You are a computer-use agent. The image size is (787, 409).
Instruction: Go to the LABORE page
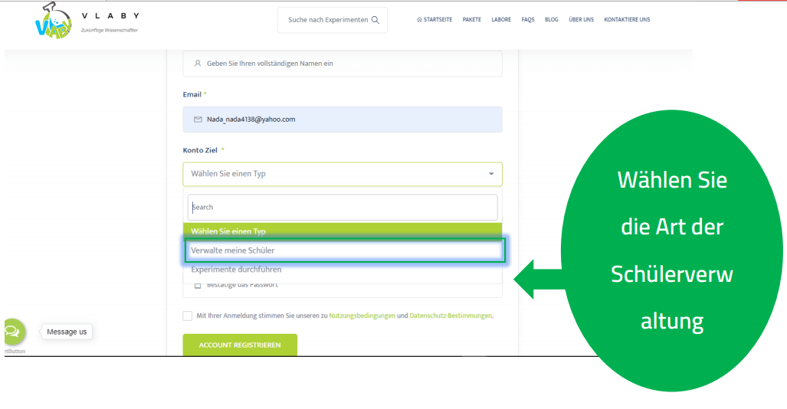click(501, 20)
